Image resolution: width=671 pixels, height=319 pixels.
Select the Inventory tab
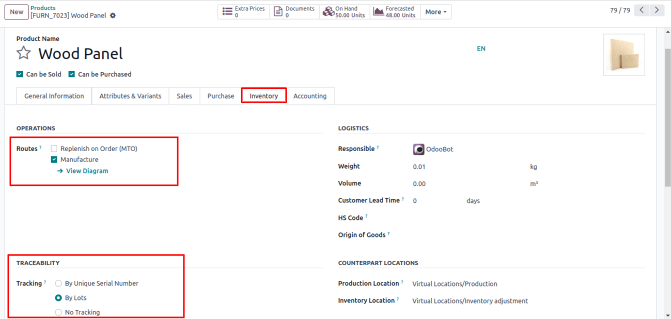point(264,96)
